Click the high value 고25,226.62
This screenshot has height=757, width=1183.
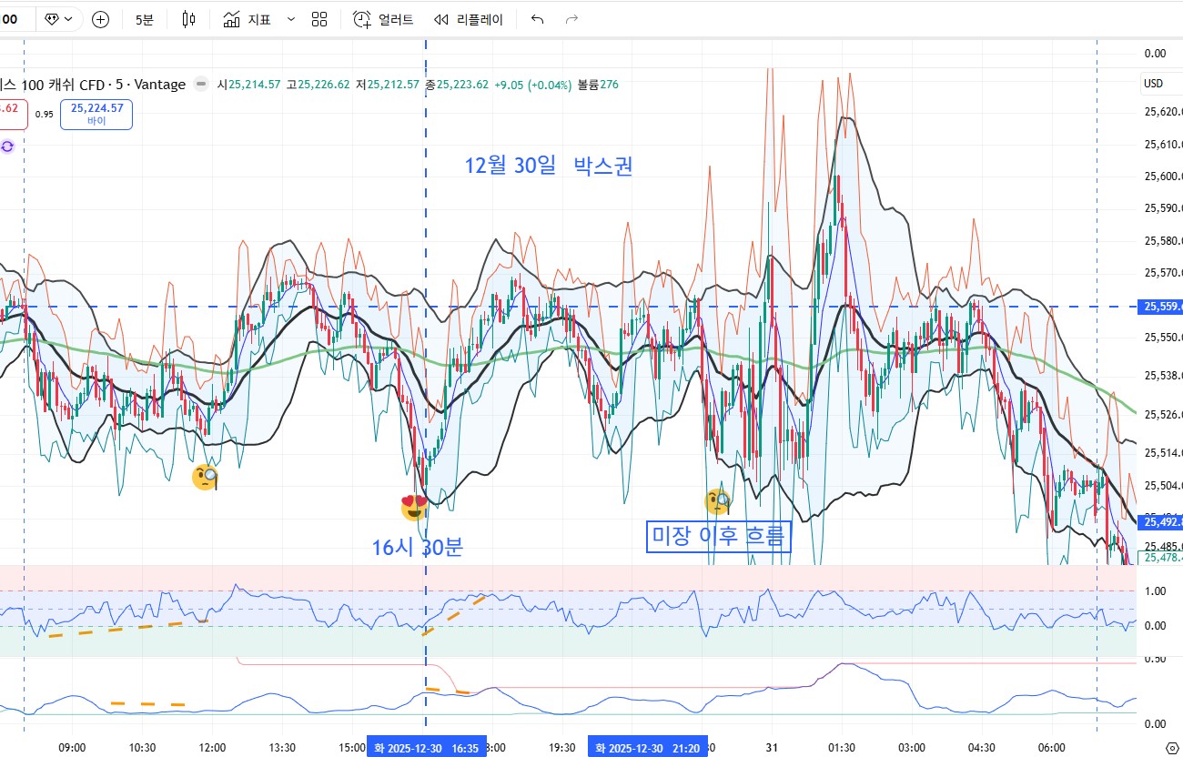[x=318, y=85]
